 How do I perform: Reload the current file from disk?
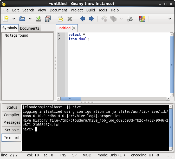pos(61,19)
